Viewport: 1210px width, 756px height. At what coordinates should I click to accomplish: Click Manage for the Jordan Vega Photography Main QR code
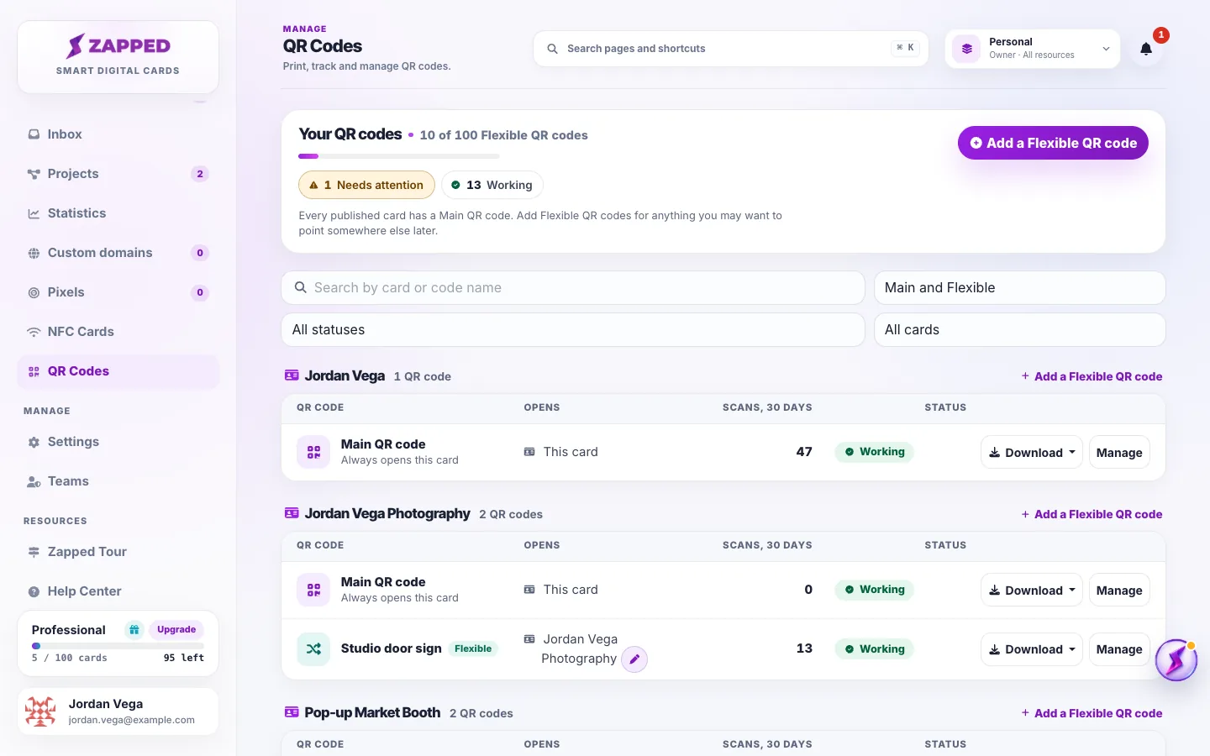pos(1119,590)
